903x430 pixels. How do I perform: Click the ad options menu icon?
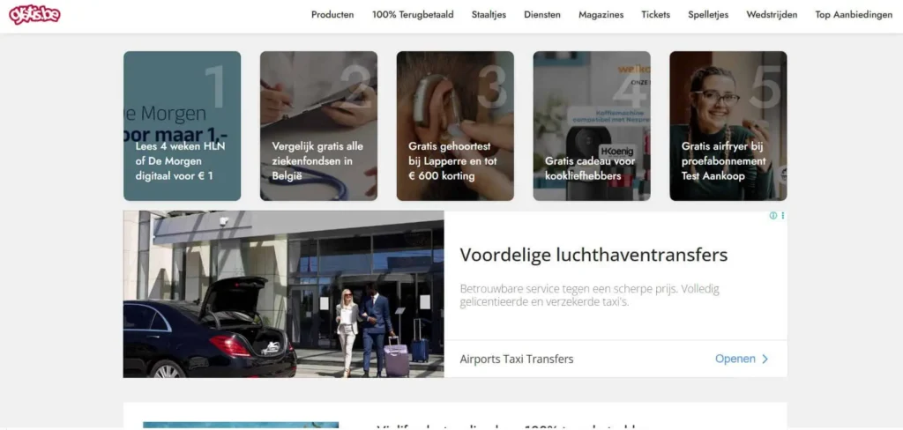coord(782,216)
